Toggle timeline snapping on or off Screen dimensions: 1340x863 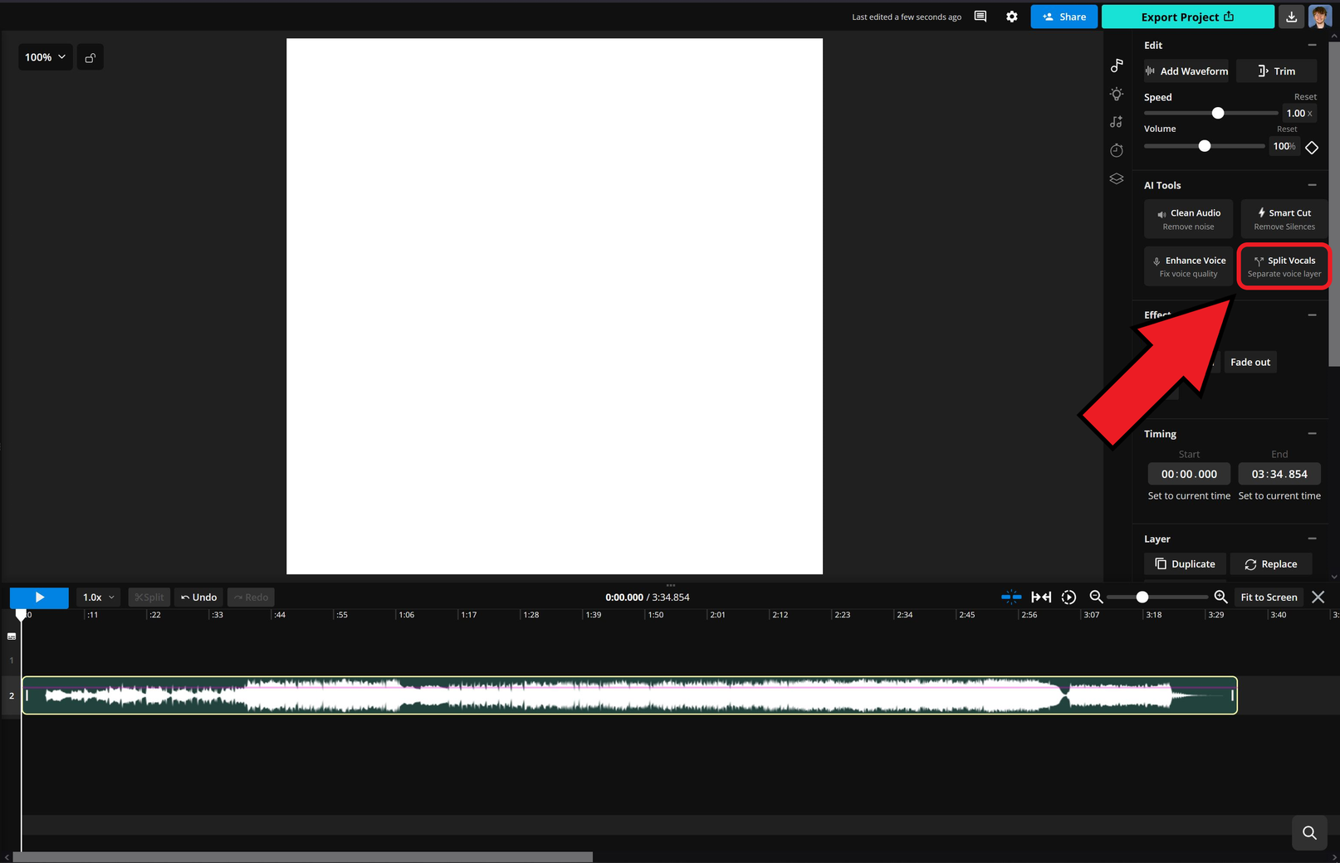coord(1012,597)
